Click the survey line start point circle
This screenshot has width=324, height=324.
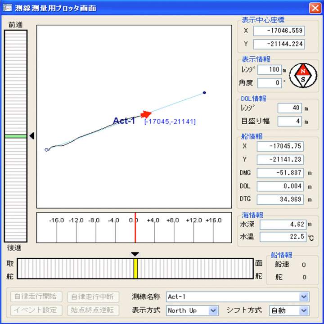coord(46,150)
